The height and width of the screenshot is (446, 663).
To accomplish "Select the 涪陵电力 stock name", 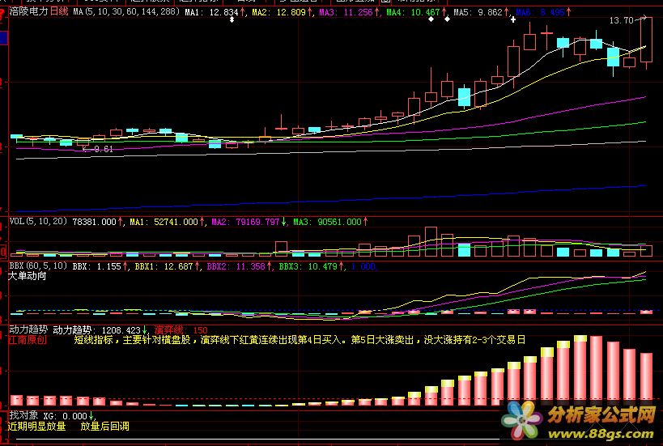I will point(28,13).
